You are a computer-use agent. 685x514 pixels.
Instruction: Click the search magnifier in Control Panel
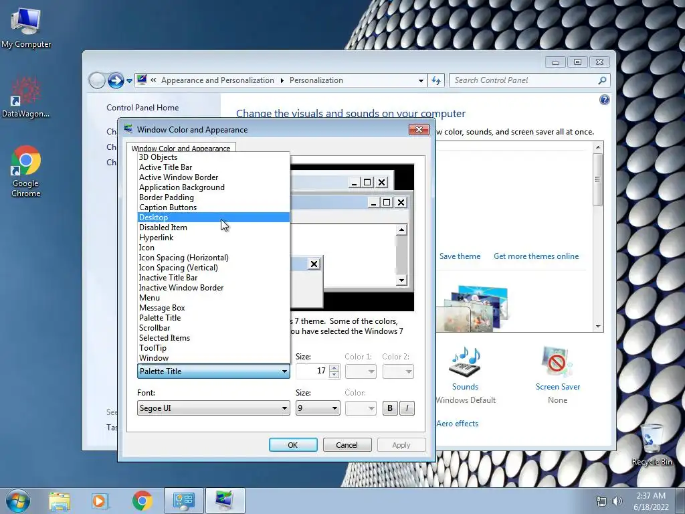[x=602, y=80]
